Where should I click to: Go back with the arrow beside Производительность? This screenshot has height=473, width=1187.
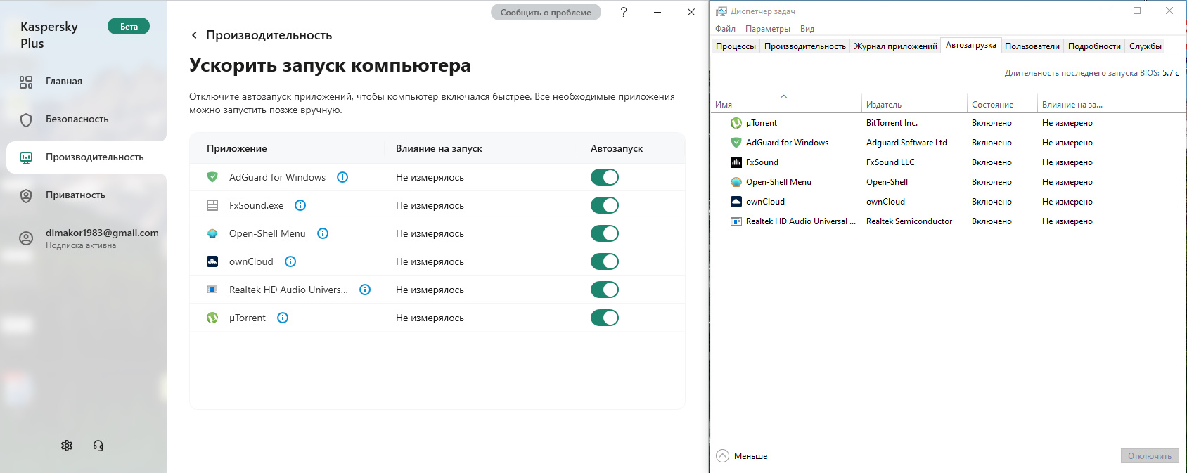tap(194, 35)
